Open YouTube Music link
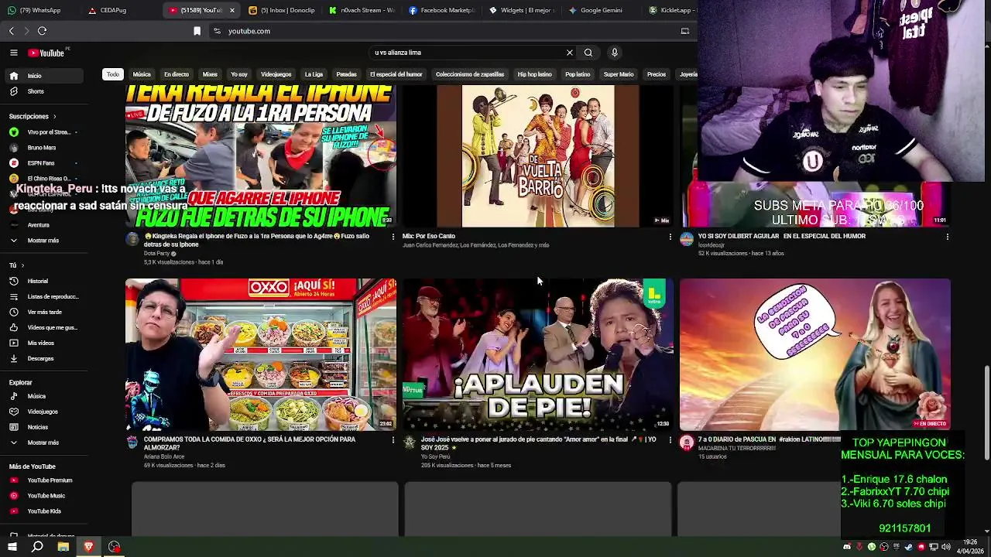Image resolution: width=991 pixels, height=557 pixels. point(44,496)
